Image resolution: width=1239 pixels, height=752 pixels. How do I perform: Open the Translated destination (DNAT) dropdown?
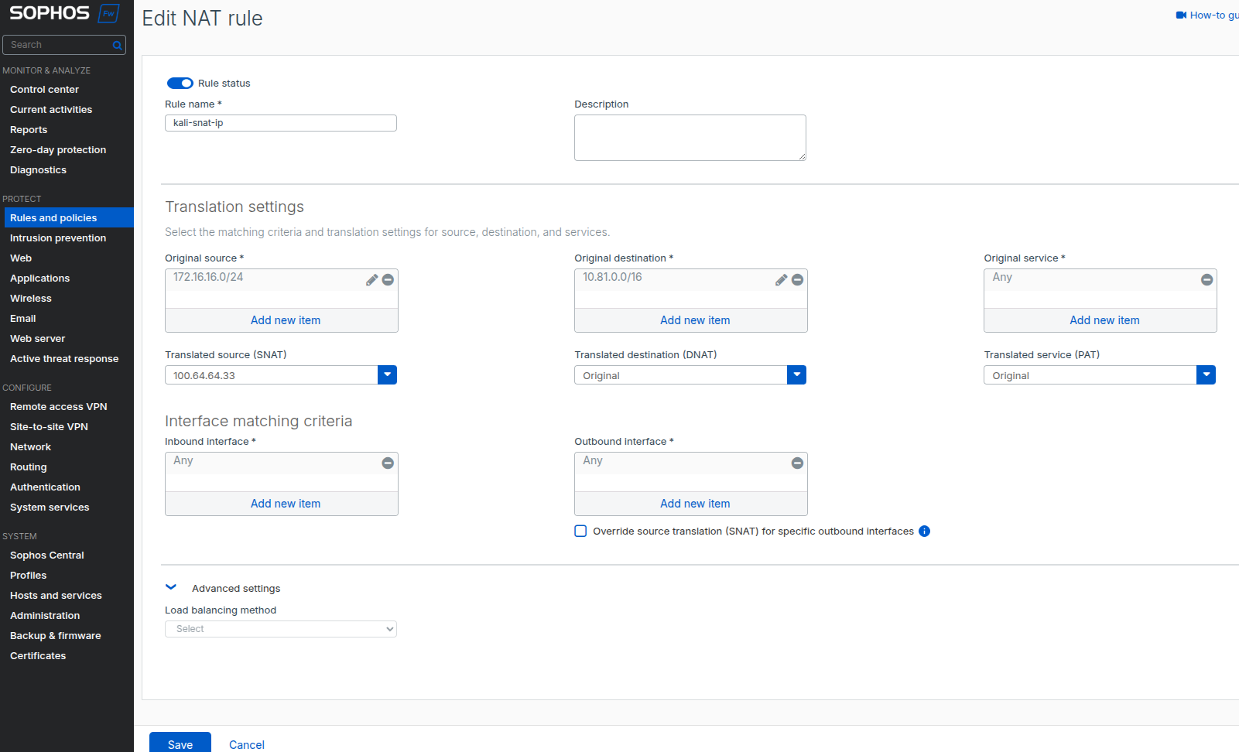point(796,375)
